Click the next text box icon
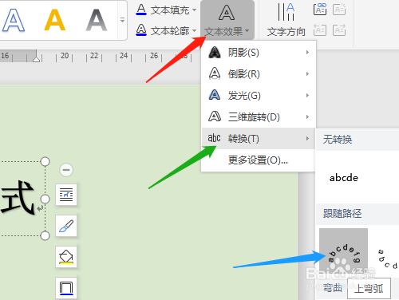Viewport: 399px width, 300px height. tap(339, 30)
